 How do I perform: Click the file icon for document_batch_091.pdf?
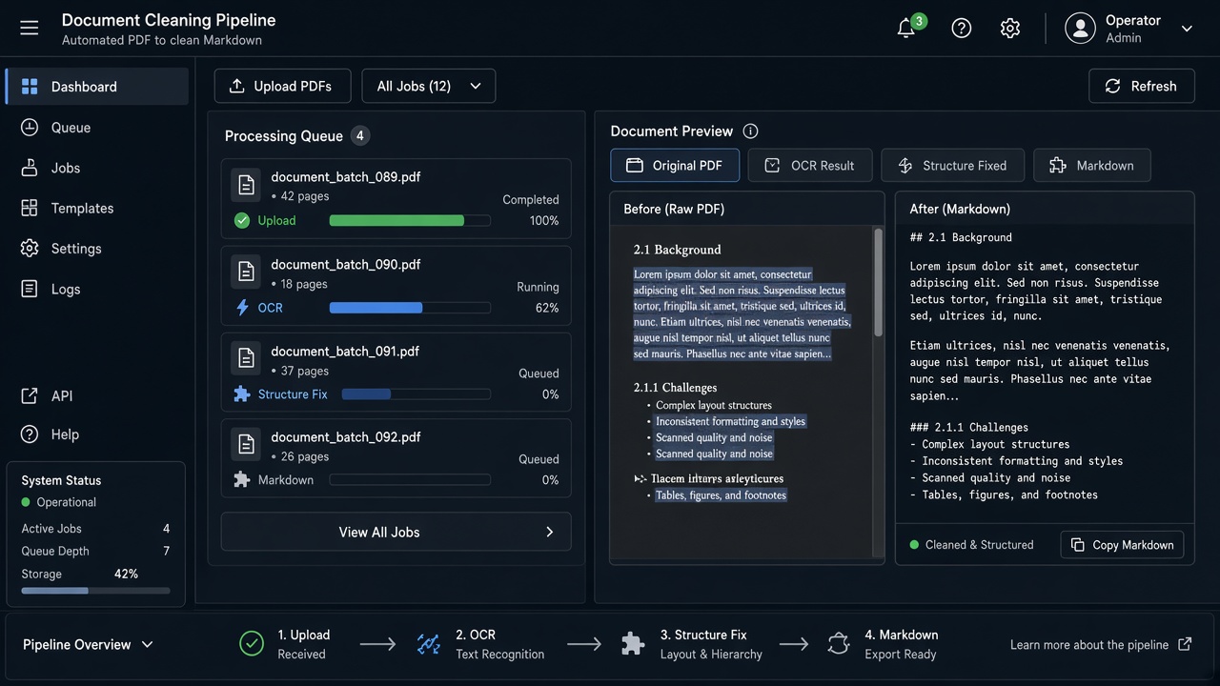coord(246,359)
